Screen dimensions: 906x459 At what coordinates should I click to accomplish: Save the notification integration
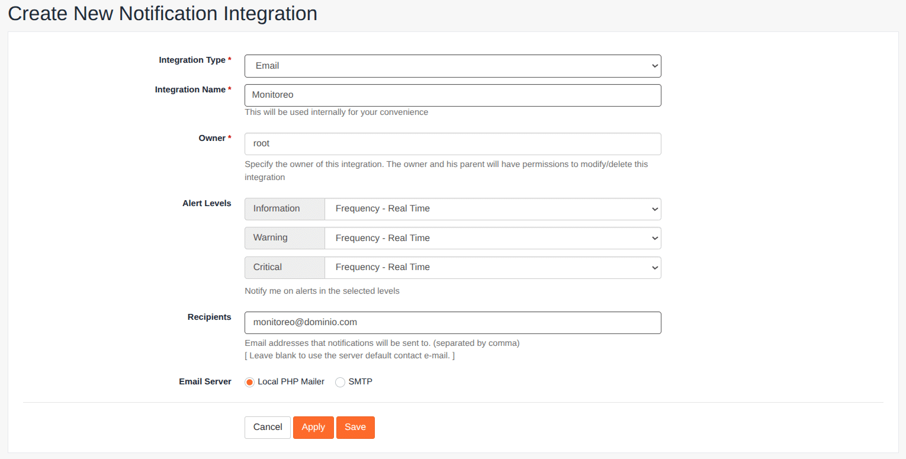pyautogui.click(x=355, y=427)
